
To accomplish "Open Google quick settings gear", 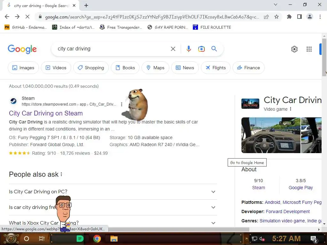I will [294, 49].
